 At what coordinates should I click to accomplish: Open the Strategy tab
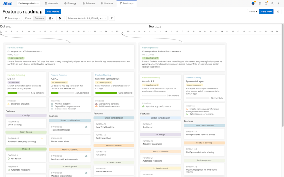pyautogui.click(x=70, y=3)
